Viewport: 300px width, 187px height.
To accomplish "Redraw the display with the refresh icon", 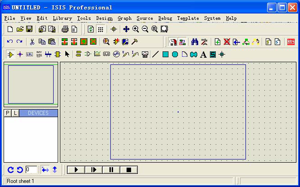I will click(91, 29).
